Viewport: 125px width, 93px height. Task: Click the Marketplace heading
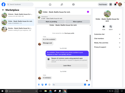[12, 10]
